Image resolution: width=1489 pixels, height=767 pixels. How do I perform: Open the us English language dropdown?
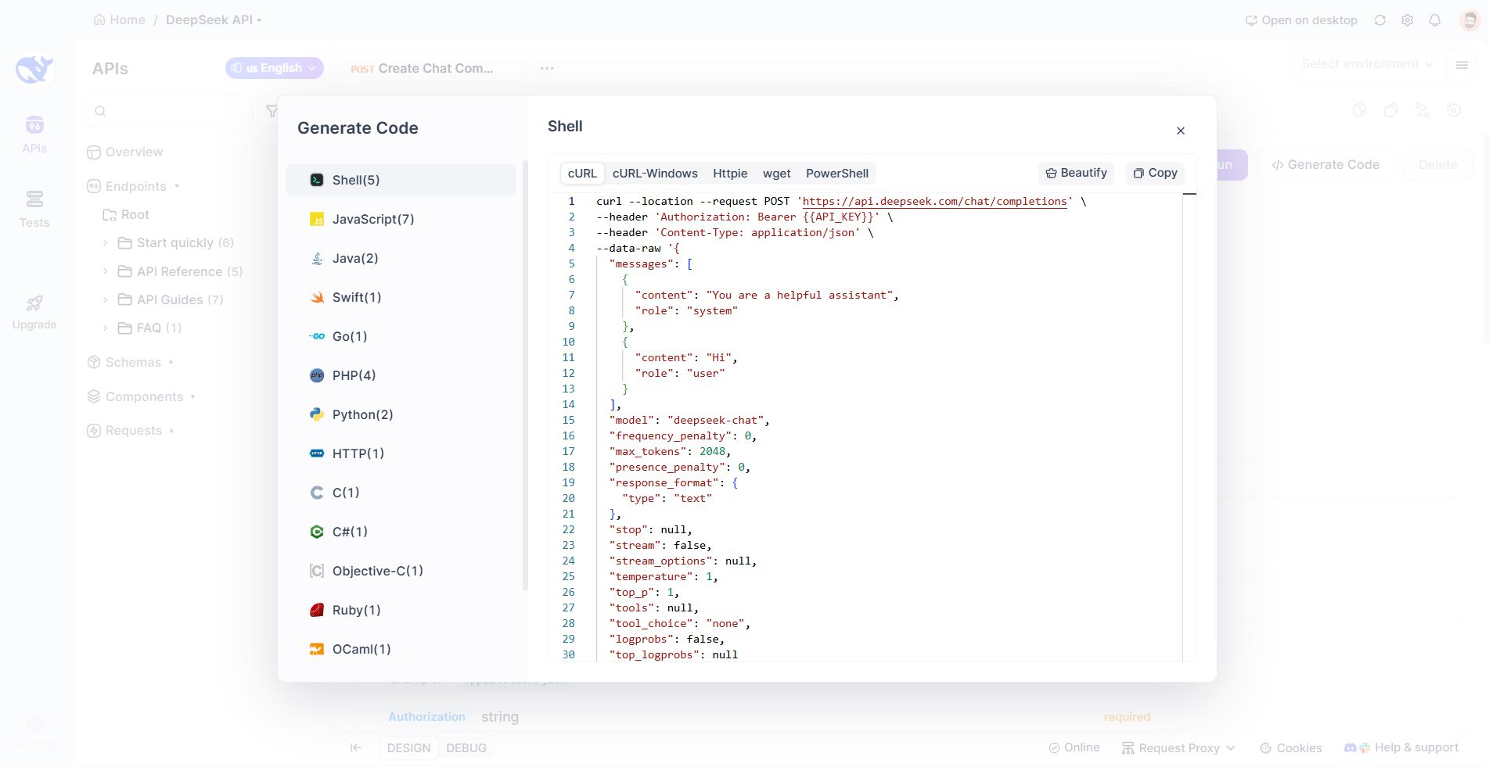tap(275, 68)
